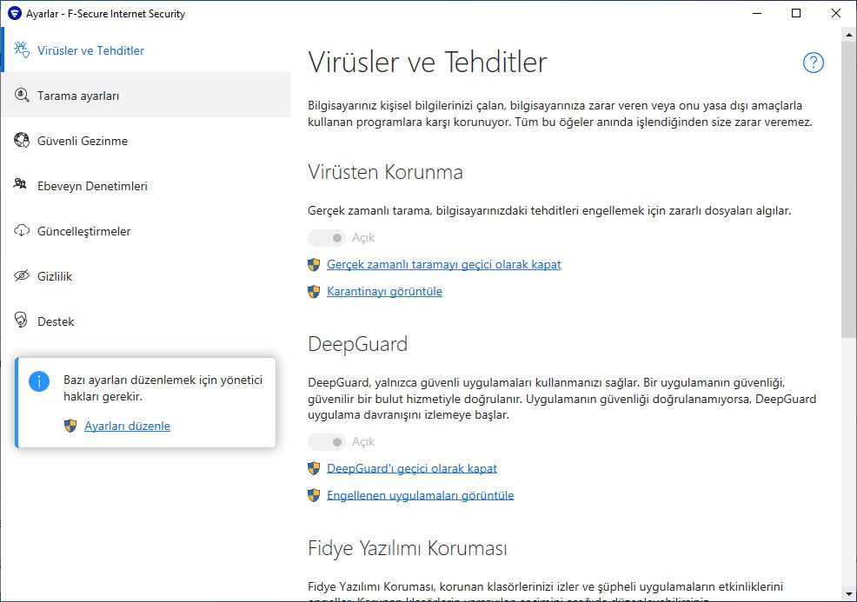
Task: Click shield icon beside Ayarları düzenle
Action: click(70, 426)
